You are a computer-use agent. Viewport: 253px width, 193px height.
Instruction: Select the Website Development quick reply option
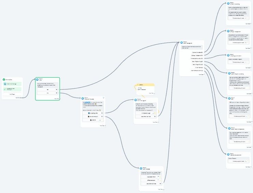coord(193,70)
